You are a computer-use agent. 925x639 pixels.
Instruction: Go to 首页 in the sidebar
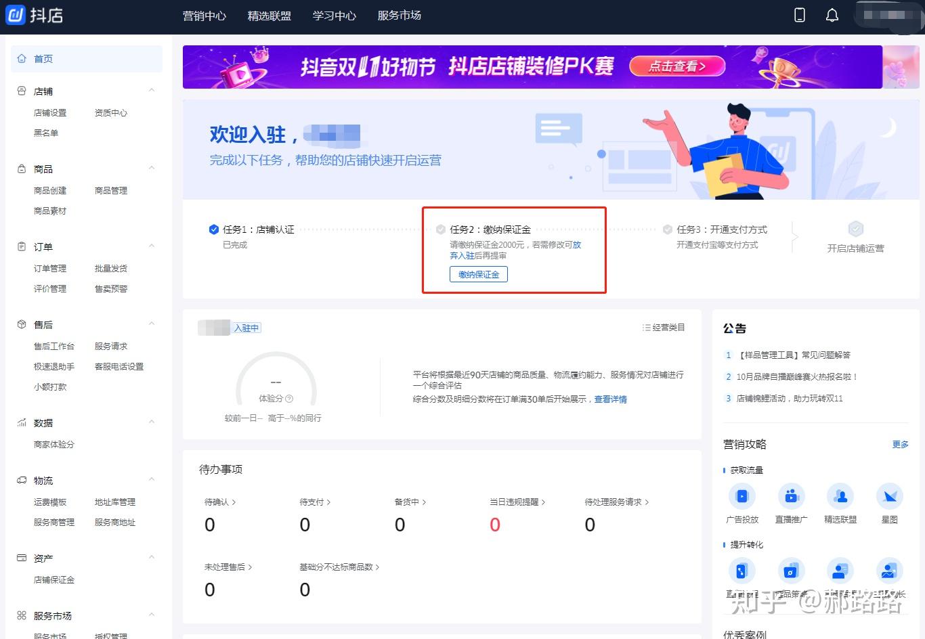pyautogui.click(x=87, y=59)
